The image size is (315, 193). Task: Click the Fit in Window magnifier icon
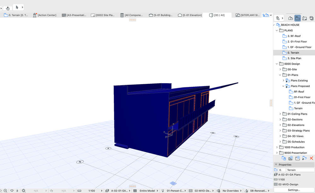pos(5,190)
